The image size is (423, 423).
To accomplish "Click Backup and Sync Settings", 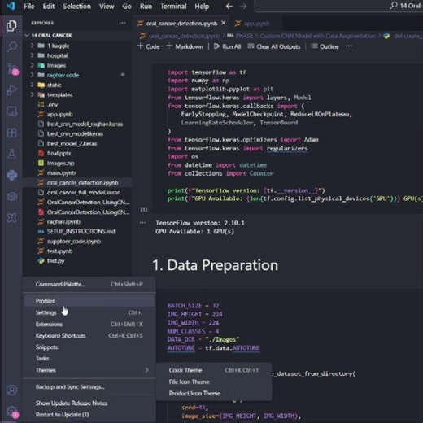I will (x=89, y=387).
